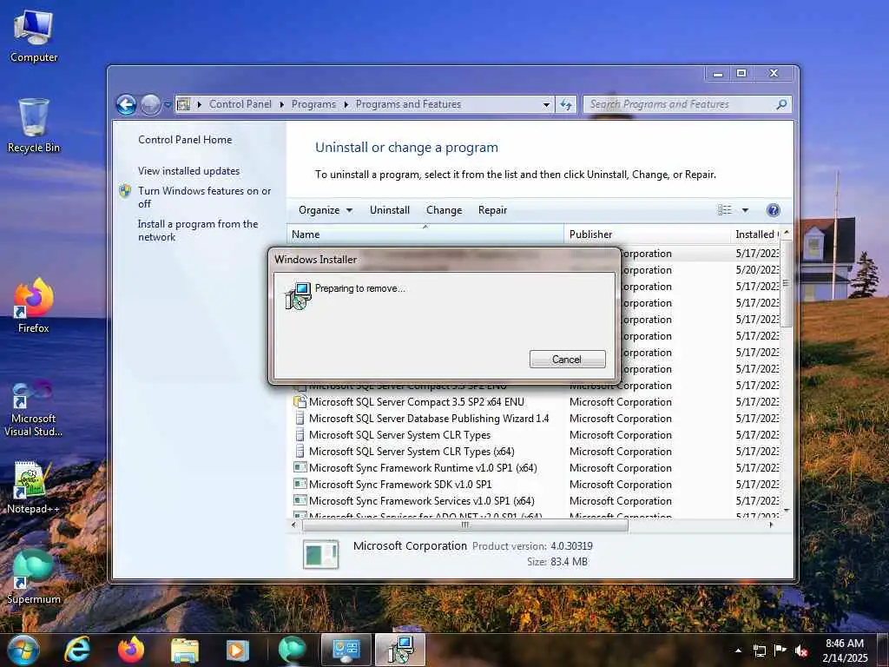
Task: Expand arrow after Control Panel breadcrumb
Action: point(282,104)
